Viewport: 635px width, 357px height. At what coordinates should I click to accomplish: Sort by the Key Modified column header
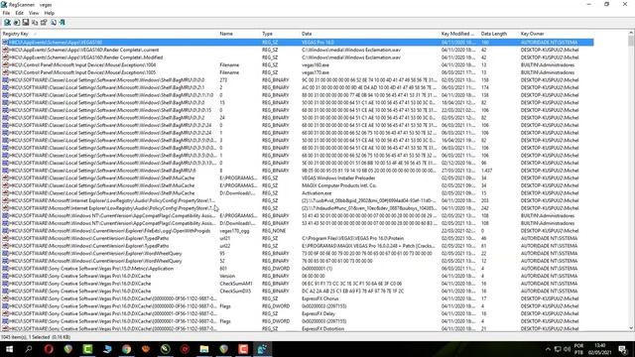[x=459, y=34]
